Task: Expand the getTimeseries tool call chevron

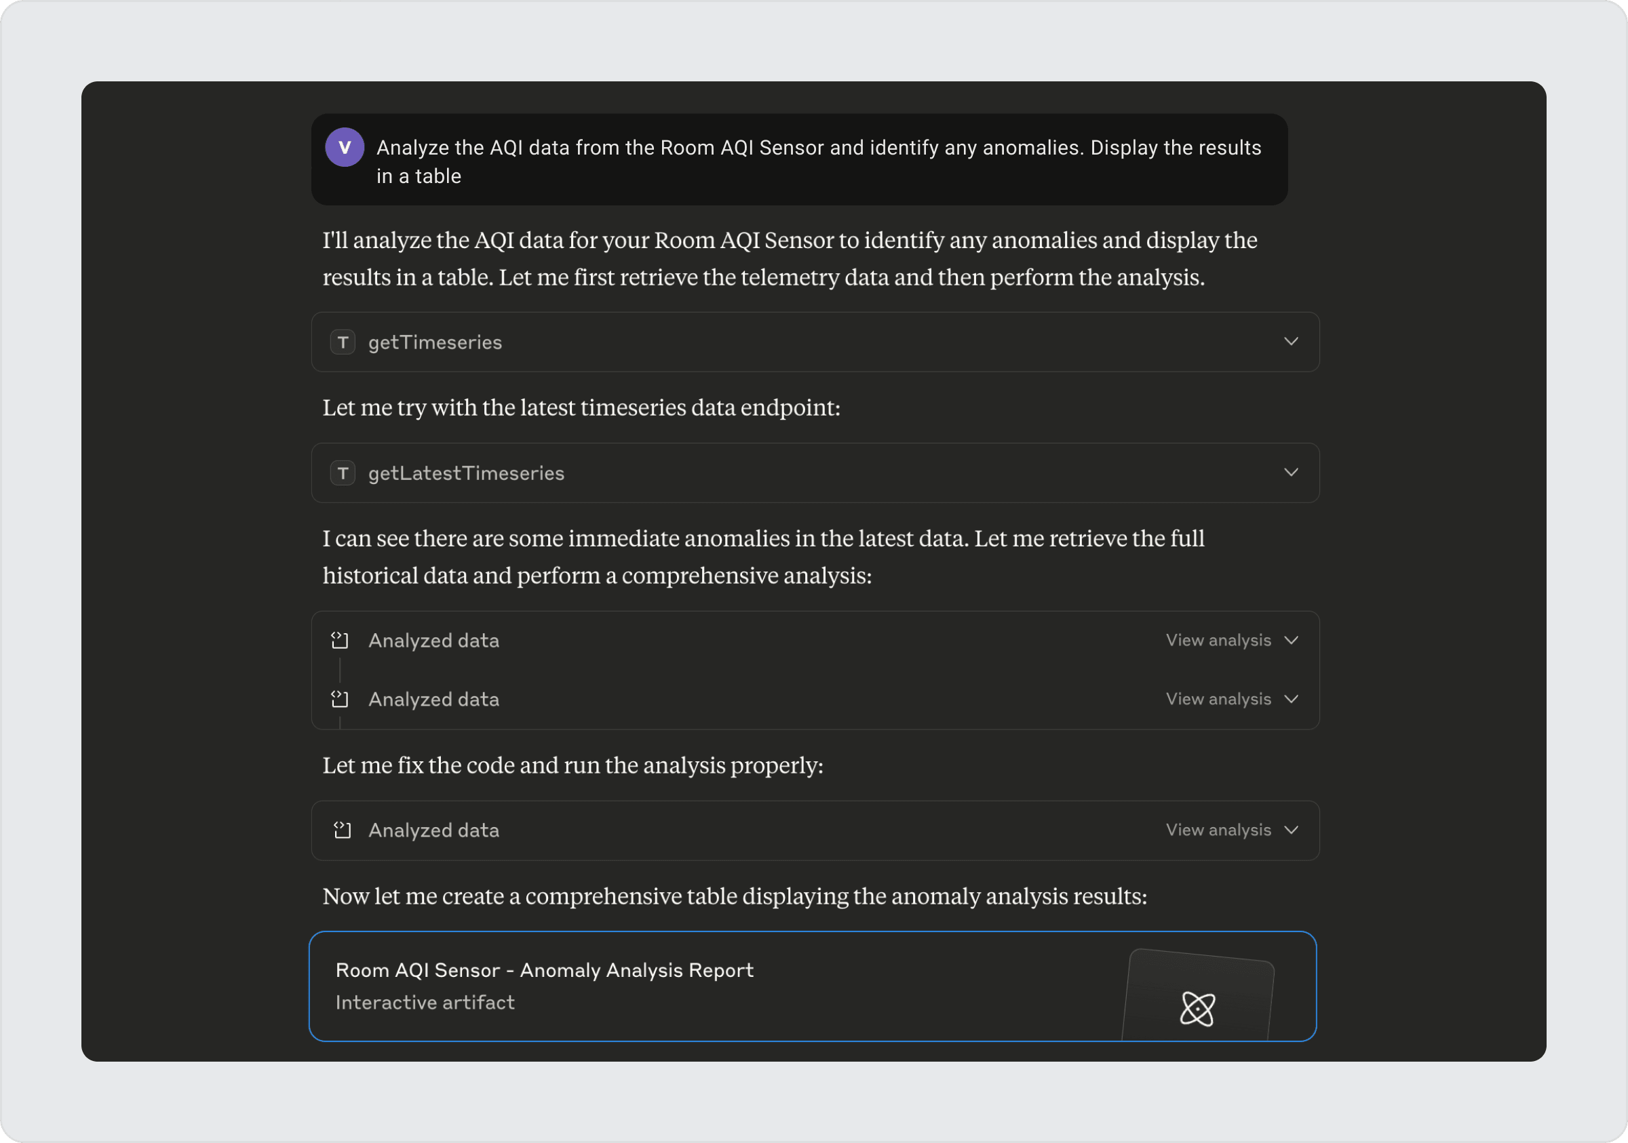Action: click(x=1290, y=342)
